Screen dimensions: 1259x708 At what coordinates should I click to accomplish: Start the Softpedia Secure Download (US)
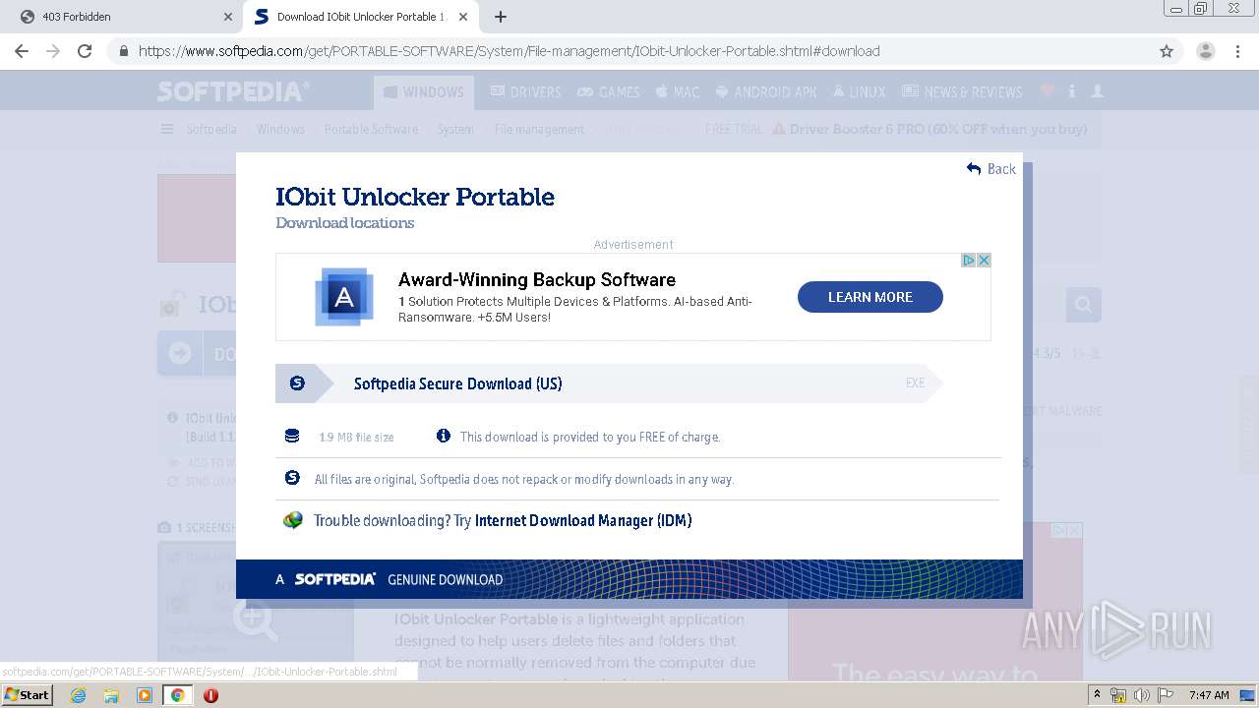[x=609, y=383]
